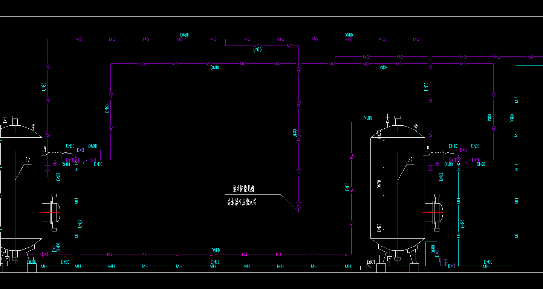
Task: Select the valve right of the right tank's strainer
Action: point(476,160)
